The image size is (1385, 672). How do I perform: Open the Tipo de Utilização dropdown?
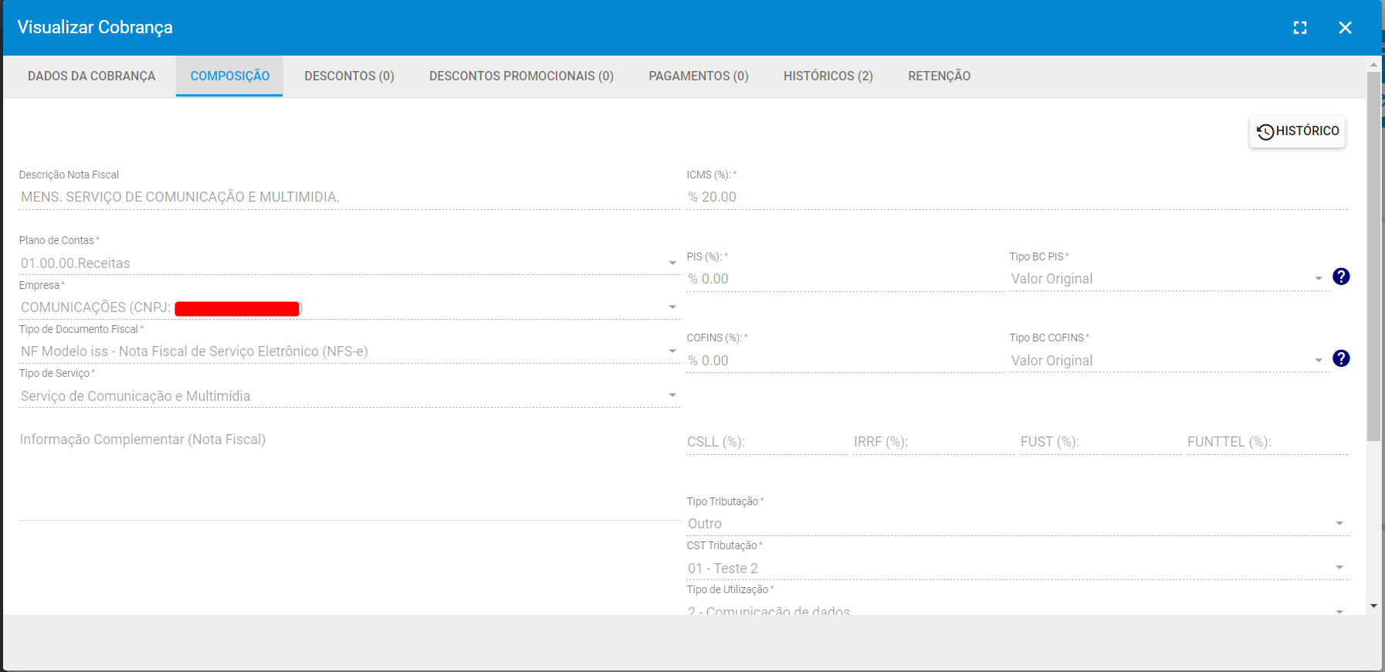[1018, 609]
